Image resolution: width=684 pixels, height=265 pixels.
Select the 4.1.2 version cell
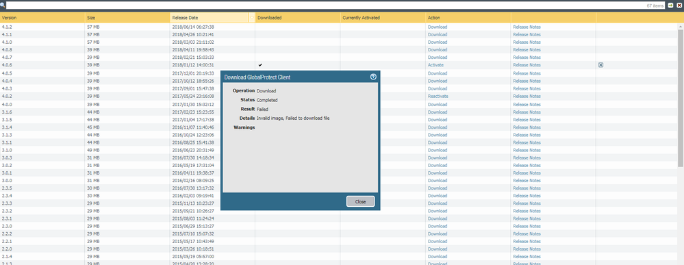pos(7,27)
